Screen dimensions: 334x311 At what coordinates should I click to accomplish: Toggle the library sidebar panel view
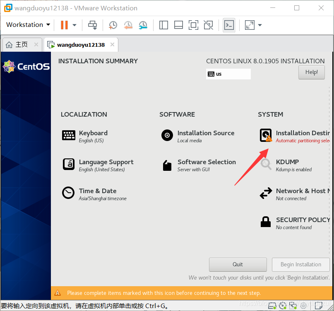click(163, 25)
